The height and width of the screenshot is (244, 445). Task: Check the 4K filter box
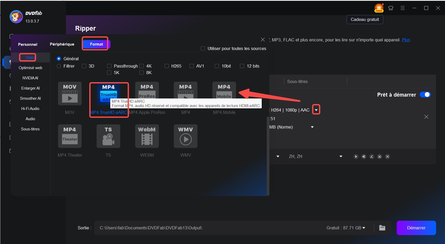pos(142,66)
